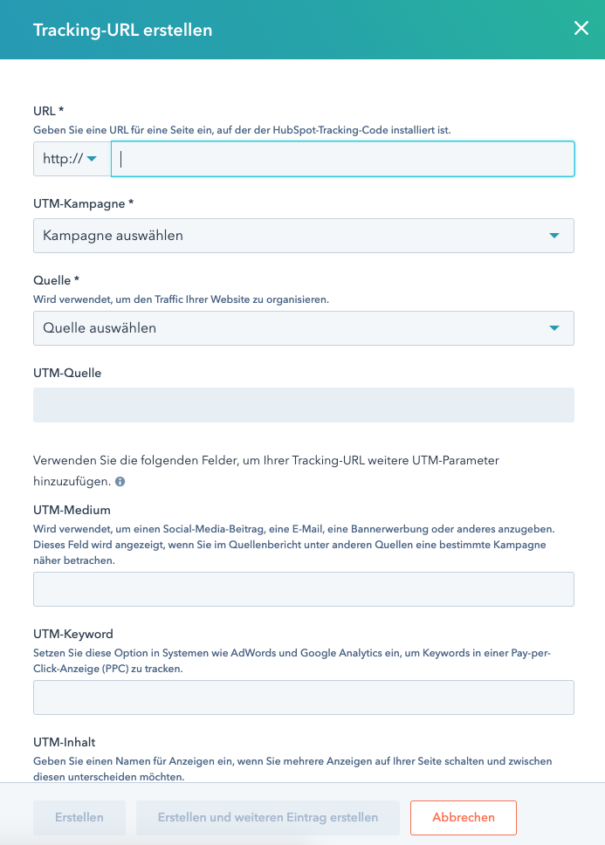Open the http:// scheme dropdown
This screenshot has width=605, height=845.
[70, 159]
